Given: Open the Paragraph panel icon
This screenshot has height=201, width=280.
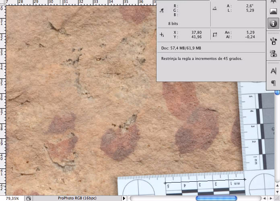Looking at the screenshot, I should tap(273, 83).
